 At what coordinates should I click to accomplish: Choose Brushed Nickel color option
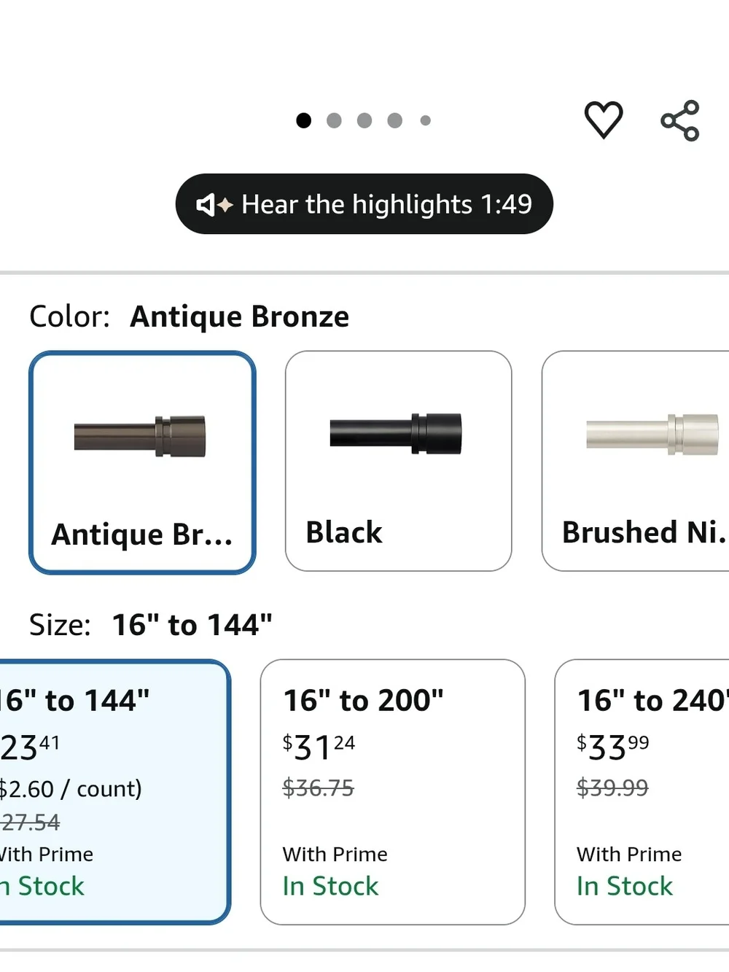click(636, 461)
